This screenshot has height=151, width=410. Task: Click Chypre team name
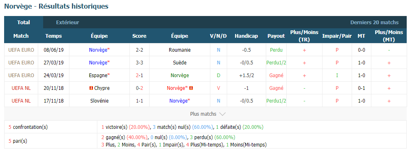click(x=102, y=88)
